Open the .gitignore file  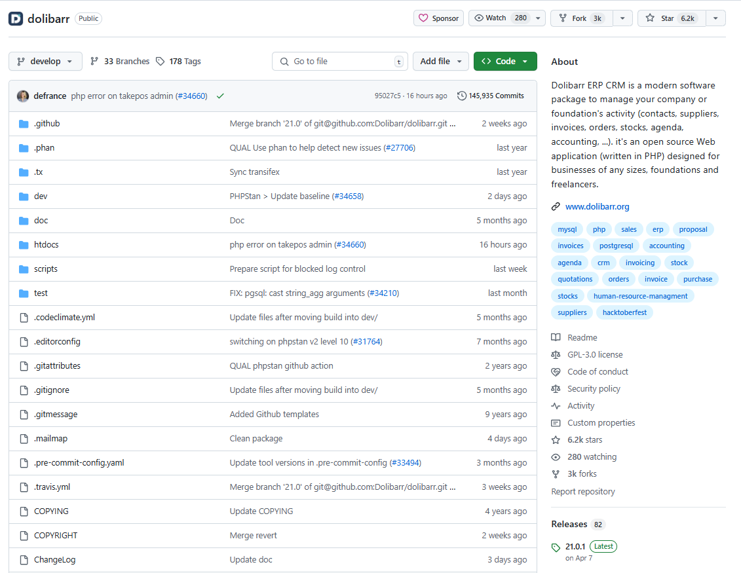pos(52,390)
